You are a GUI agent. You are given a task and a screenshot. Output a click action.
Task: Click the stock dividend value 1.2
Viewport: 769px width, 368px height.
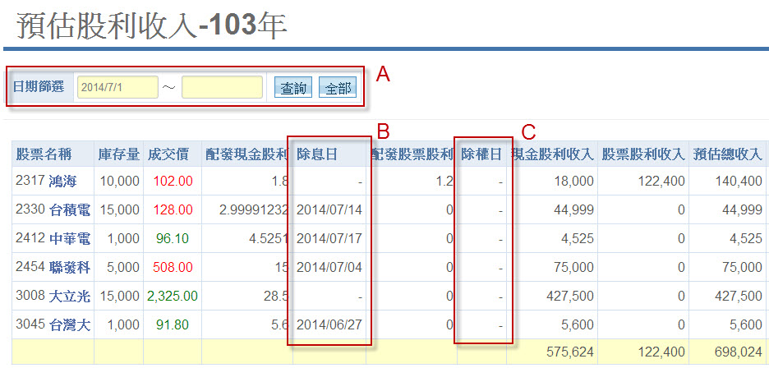443,181
